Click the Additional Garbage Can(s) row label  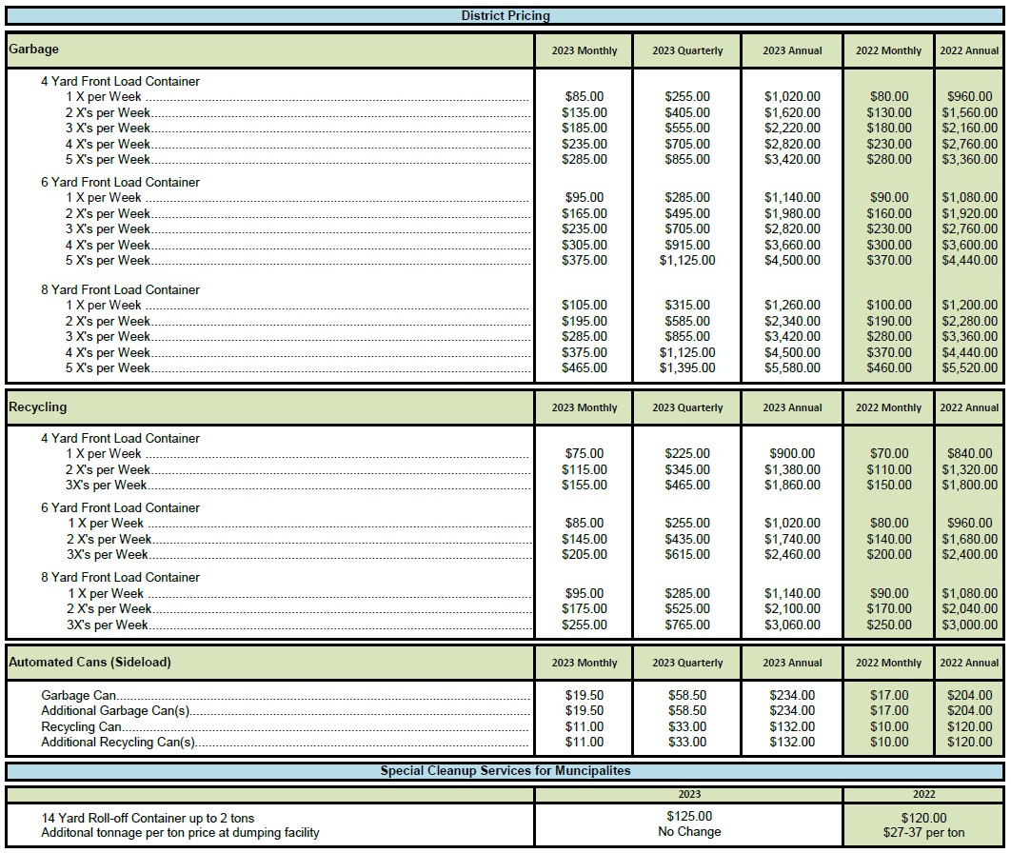pos(115,710)
